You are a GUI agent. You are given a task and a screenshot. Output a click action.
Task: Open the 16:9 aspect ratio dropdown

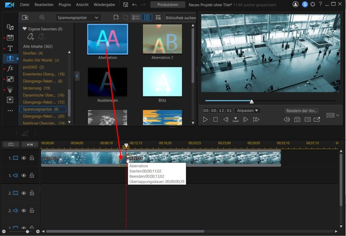tap(333, 115)
